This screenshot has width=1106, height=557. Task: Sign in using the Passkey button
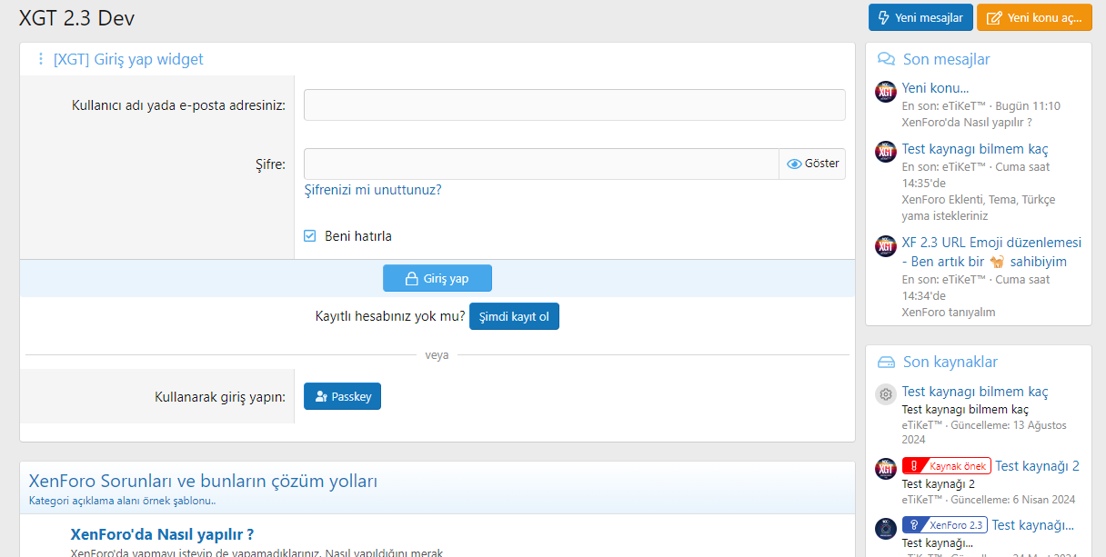pos(342,396)
